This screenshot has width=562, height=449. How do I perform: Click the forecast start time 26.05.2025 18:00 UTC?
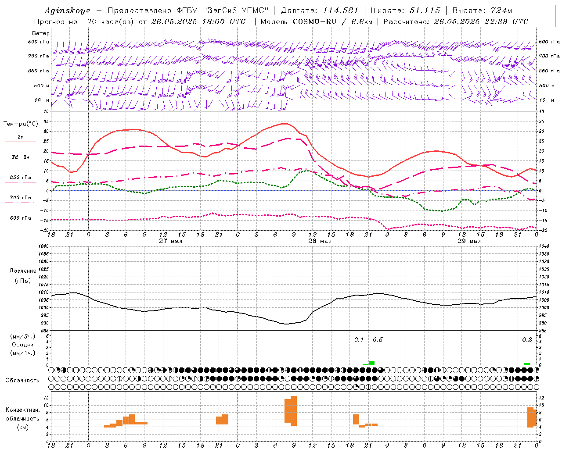(198, 21)
